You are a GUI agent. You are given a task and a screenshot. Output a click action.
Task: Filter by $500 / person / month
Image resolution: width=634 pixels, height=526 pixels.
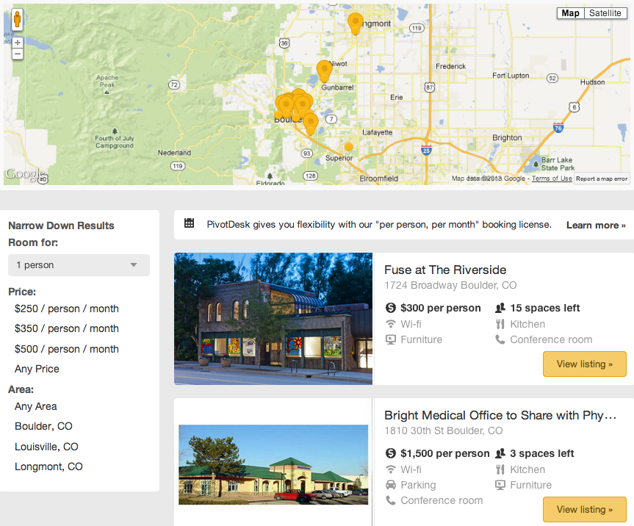67,349
